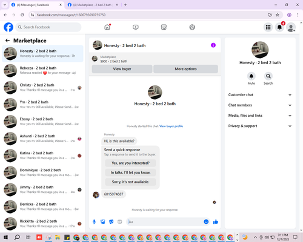Screen dimensions: 303x242
Task: Click the message input field Aa
Action: pyautogui.click(x=165, y=222)
